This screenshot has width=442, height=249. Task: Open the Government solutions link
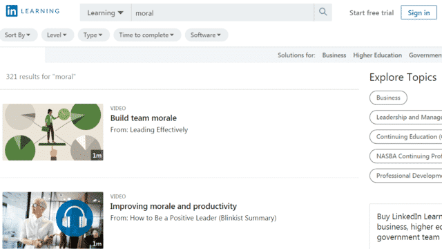425,55
